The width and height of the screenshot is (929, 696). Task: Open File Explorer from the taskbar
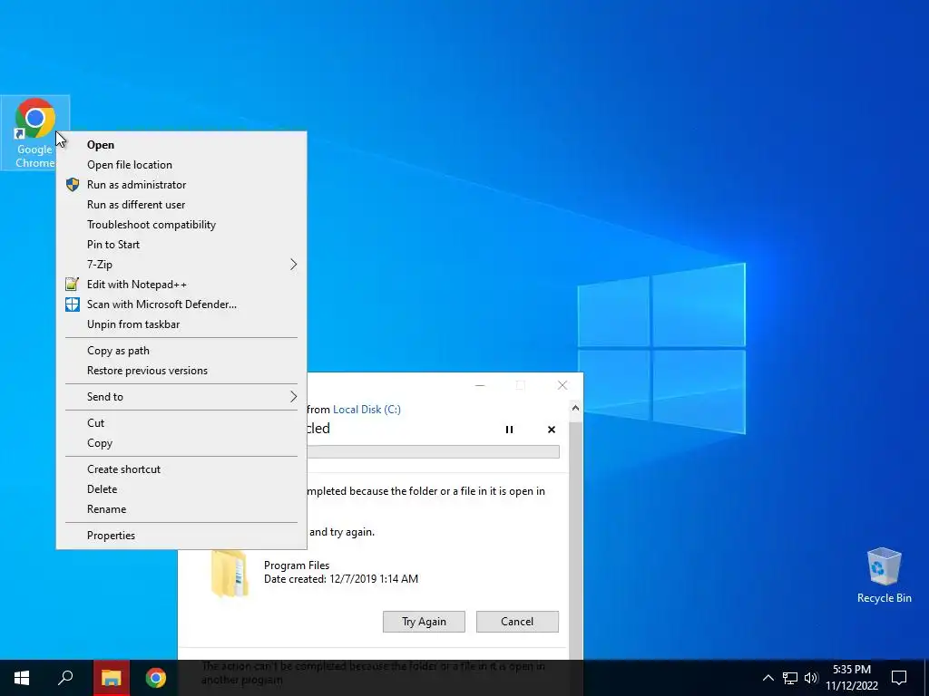click(111, 678)
